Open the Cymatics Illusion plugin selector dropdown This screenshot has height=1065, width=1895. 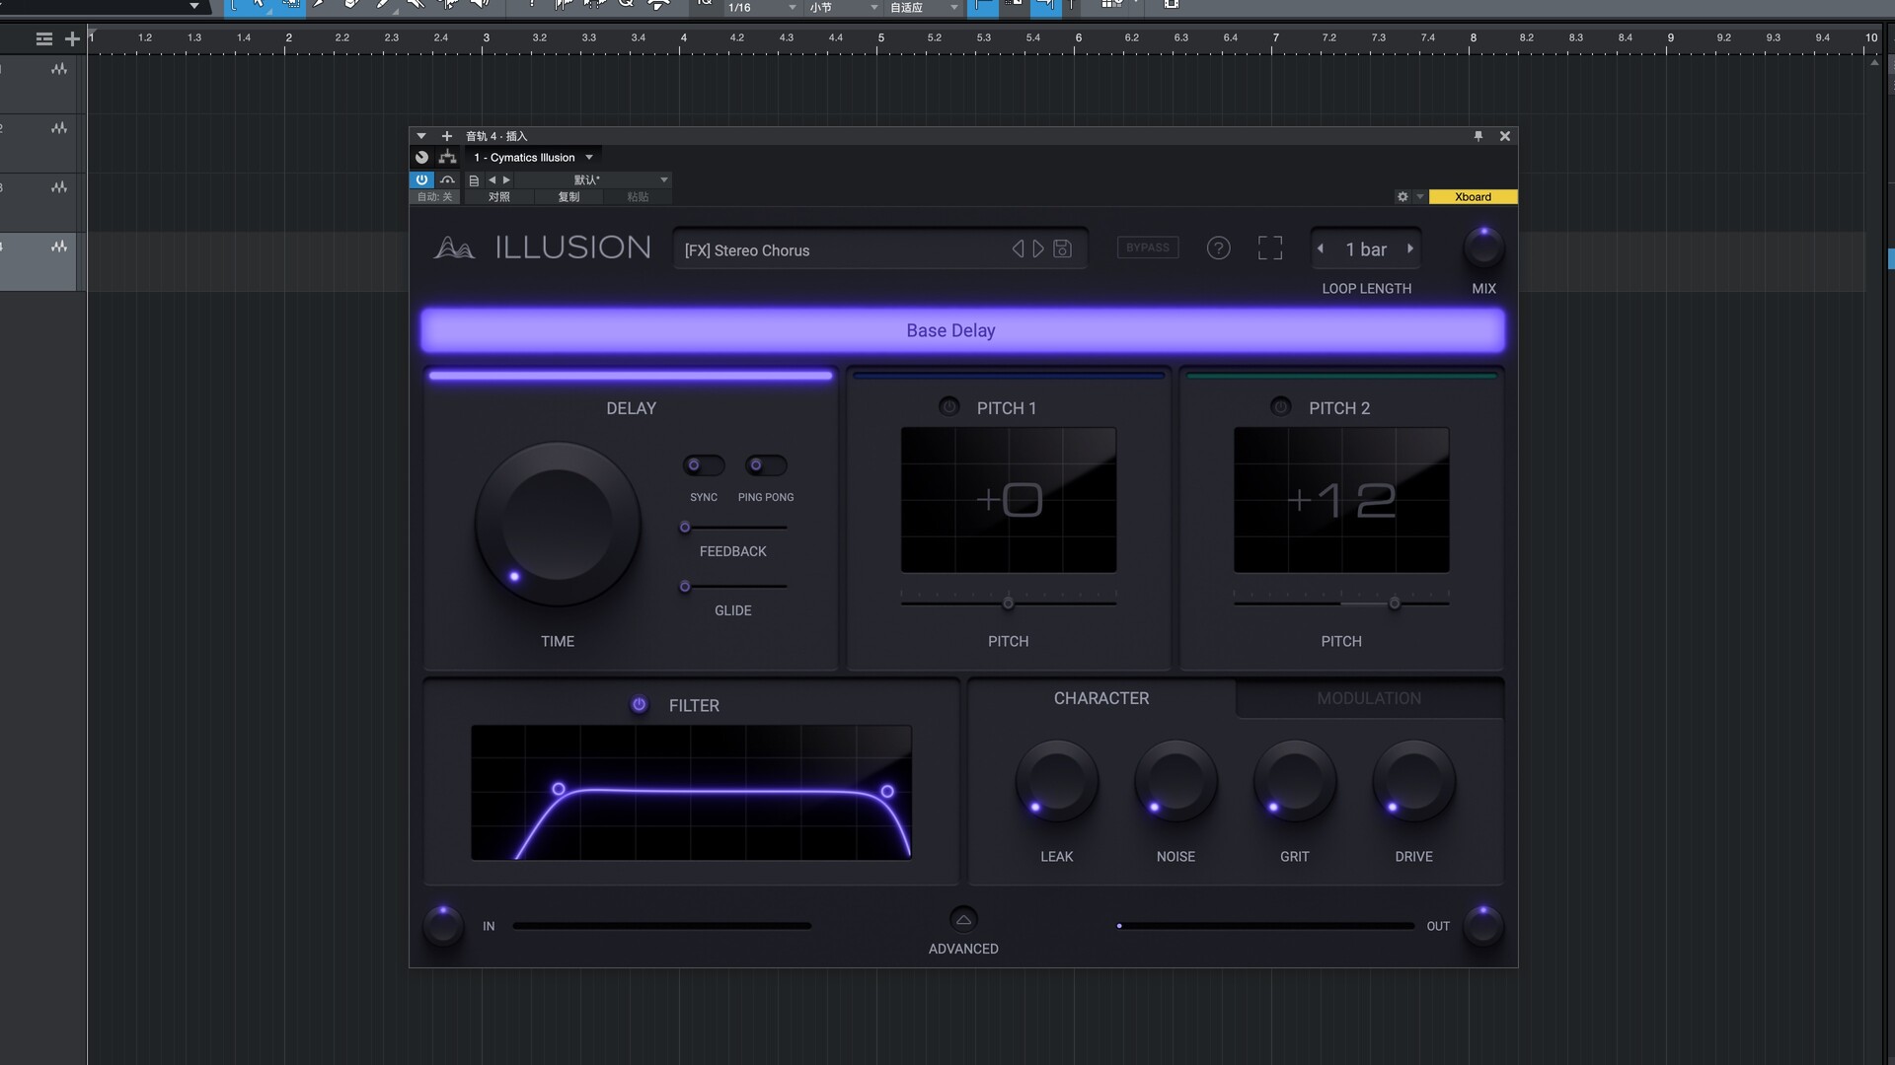coord(533,158)
